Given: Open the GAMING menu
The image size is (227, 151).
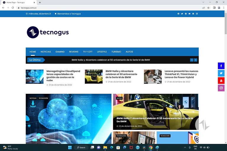Looking at the screenshot, I should click(60, 52).
